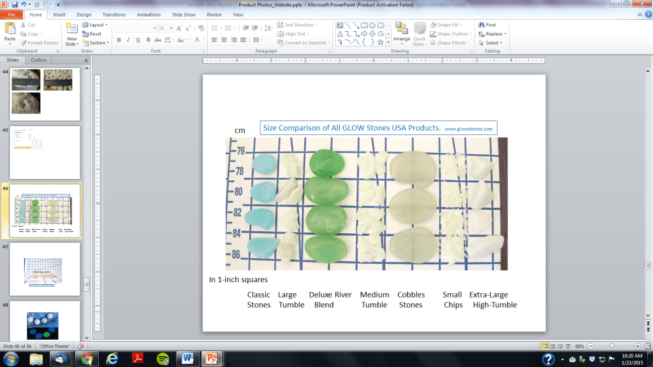653x367 pixels.
Task: Toggle Bold formatting
Action: pos(119,40)
